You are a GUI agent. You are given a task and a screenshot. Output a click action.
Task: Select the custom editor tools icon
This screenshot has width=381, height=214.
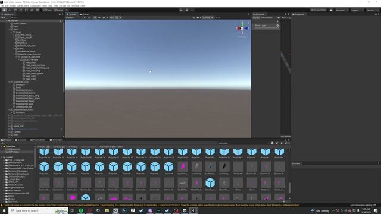[38, 10]
